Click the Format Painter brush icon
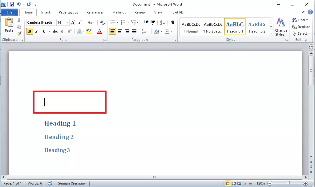 (x=19, y=33)
